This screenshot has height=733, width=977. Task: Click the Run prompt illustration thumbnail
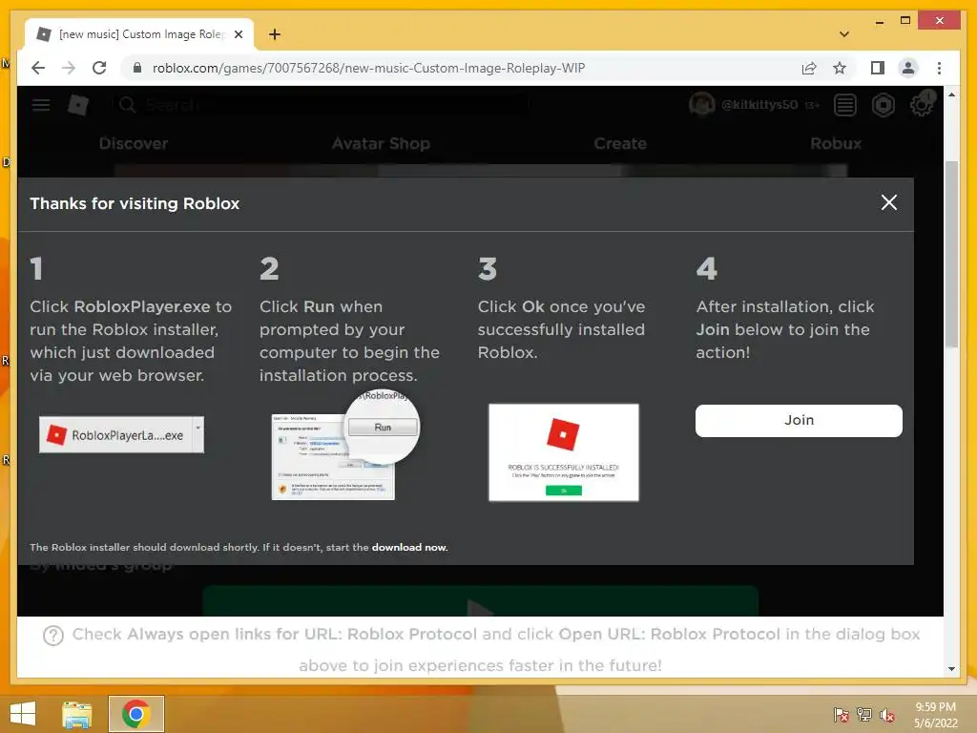click(x=345, y=445)
